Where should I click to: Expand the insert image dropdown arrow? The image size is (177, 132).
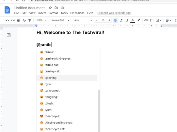click(161, 20)
